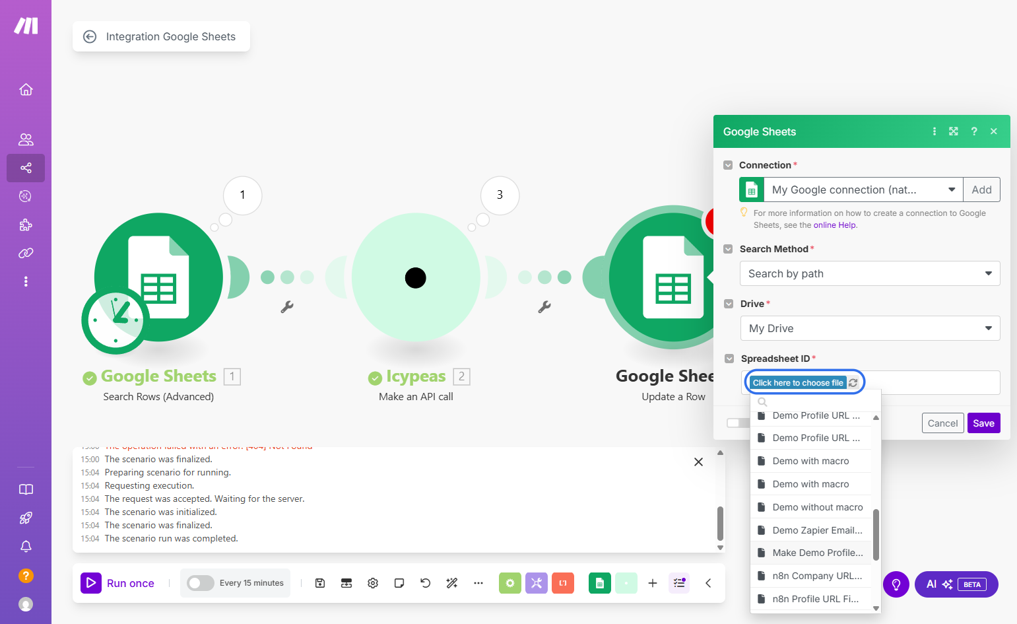This screenshot has width=1017, height=624.
Task: Select Demo without macro file
Action: [x=811, y=507]
